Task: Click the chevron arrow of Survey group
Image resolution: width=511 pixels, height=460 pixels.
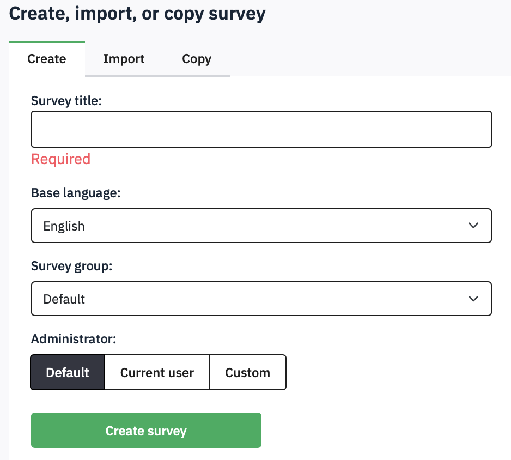Action: (473, 299)
